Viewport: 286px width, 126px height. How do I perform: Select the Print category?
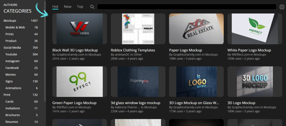pos(7,95)
